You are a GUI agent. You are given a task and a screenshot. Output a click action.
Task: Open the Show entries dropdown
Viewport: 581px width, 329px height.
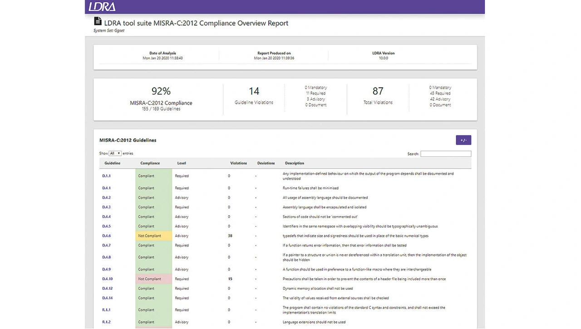coord(115,154)
